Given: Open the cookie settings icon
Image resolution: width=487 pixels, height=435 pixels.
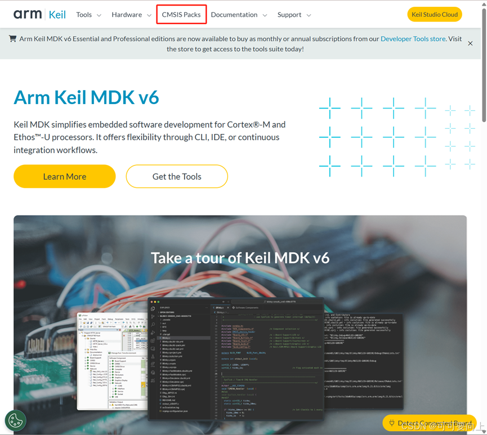Looking at the screenshot, I should 16,421.
